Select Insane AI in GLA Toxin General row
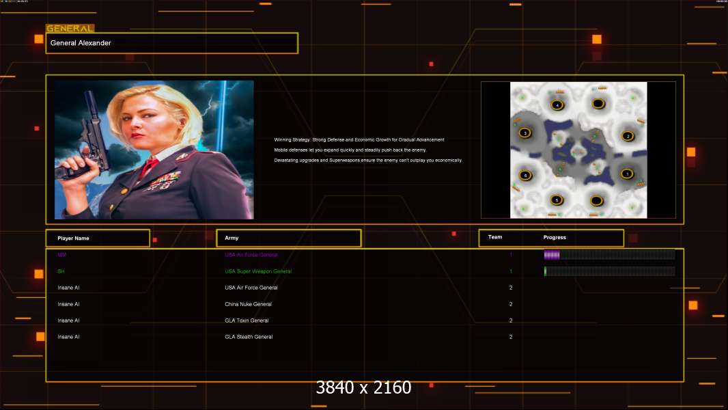The image size is (728, 410). 68,320
